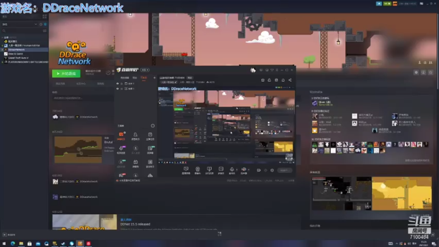439x247 pixels.
Task: Click the speaker icon in Douyu bottom bar
Action: (x=244, y=170)
